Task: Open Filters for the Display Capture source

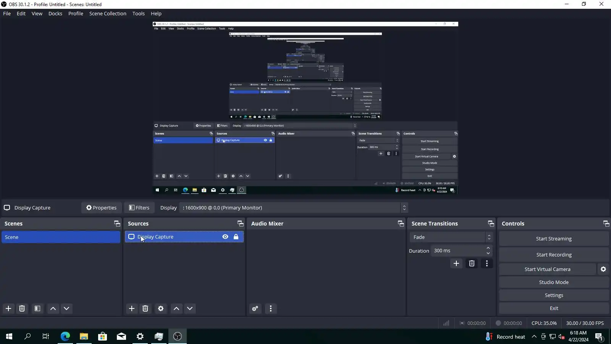Action: point(139,208)
